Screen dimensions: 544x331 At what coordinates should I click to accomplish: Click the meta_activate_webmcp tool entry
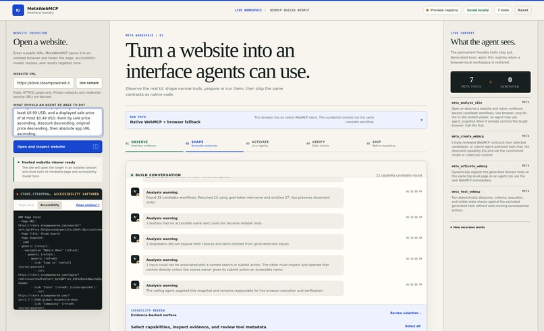point(490,174)
